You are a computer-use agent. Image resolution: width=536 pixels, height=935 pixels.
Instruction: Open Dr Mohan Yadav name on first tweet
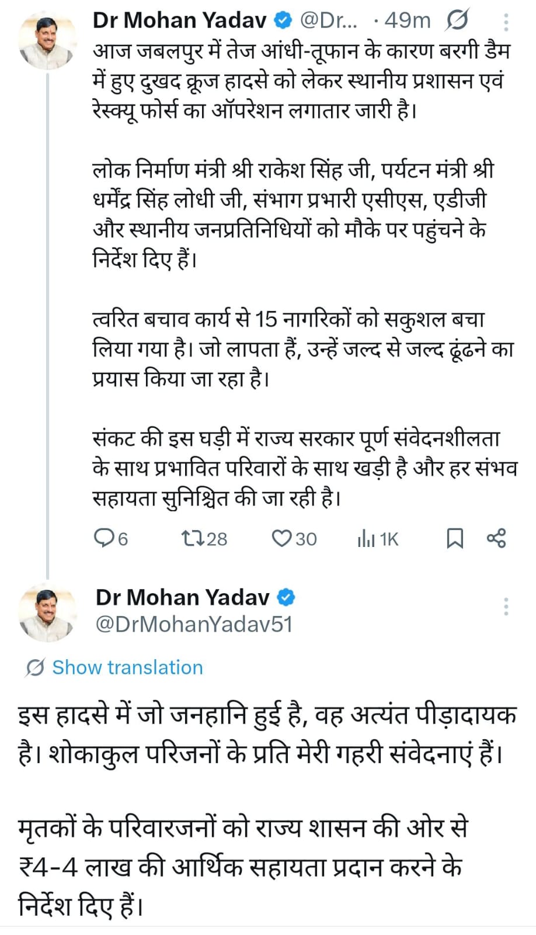[x=180, y=20]
